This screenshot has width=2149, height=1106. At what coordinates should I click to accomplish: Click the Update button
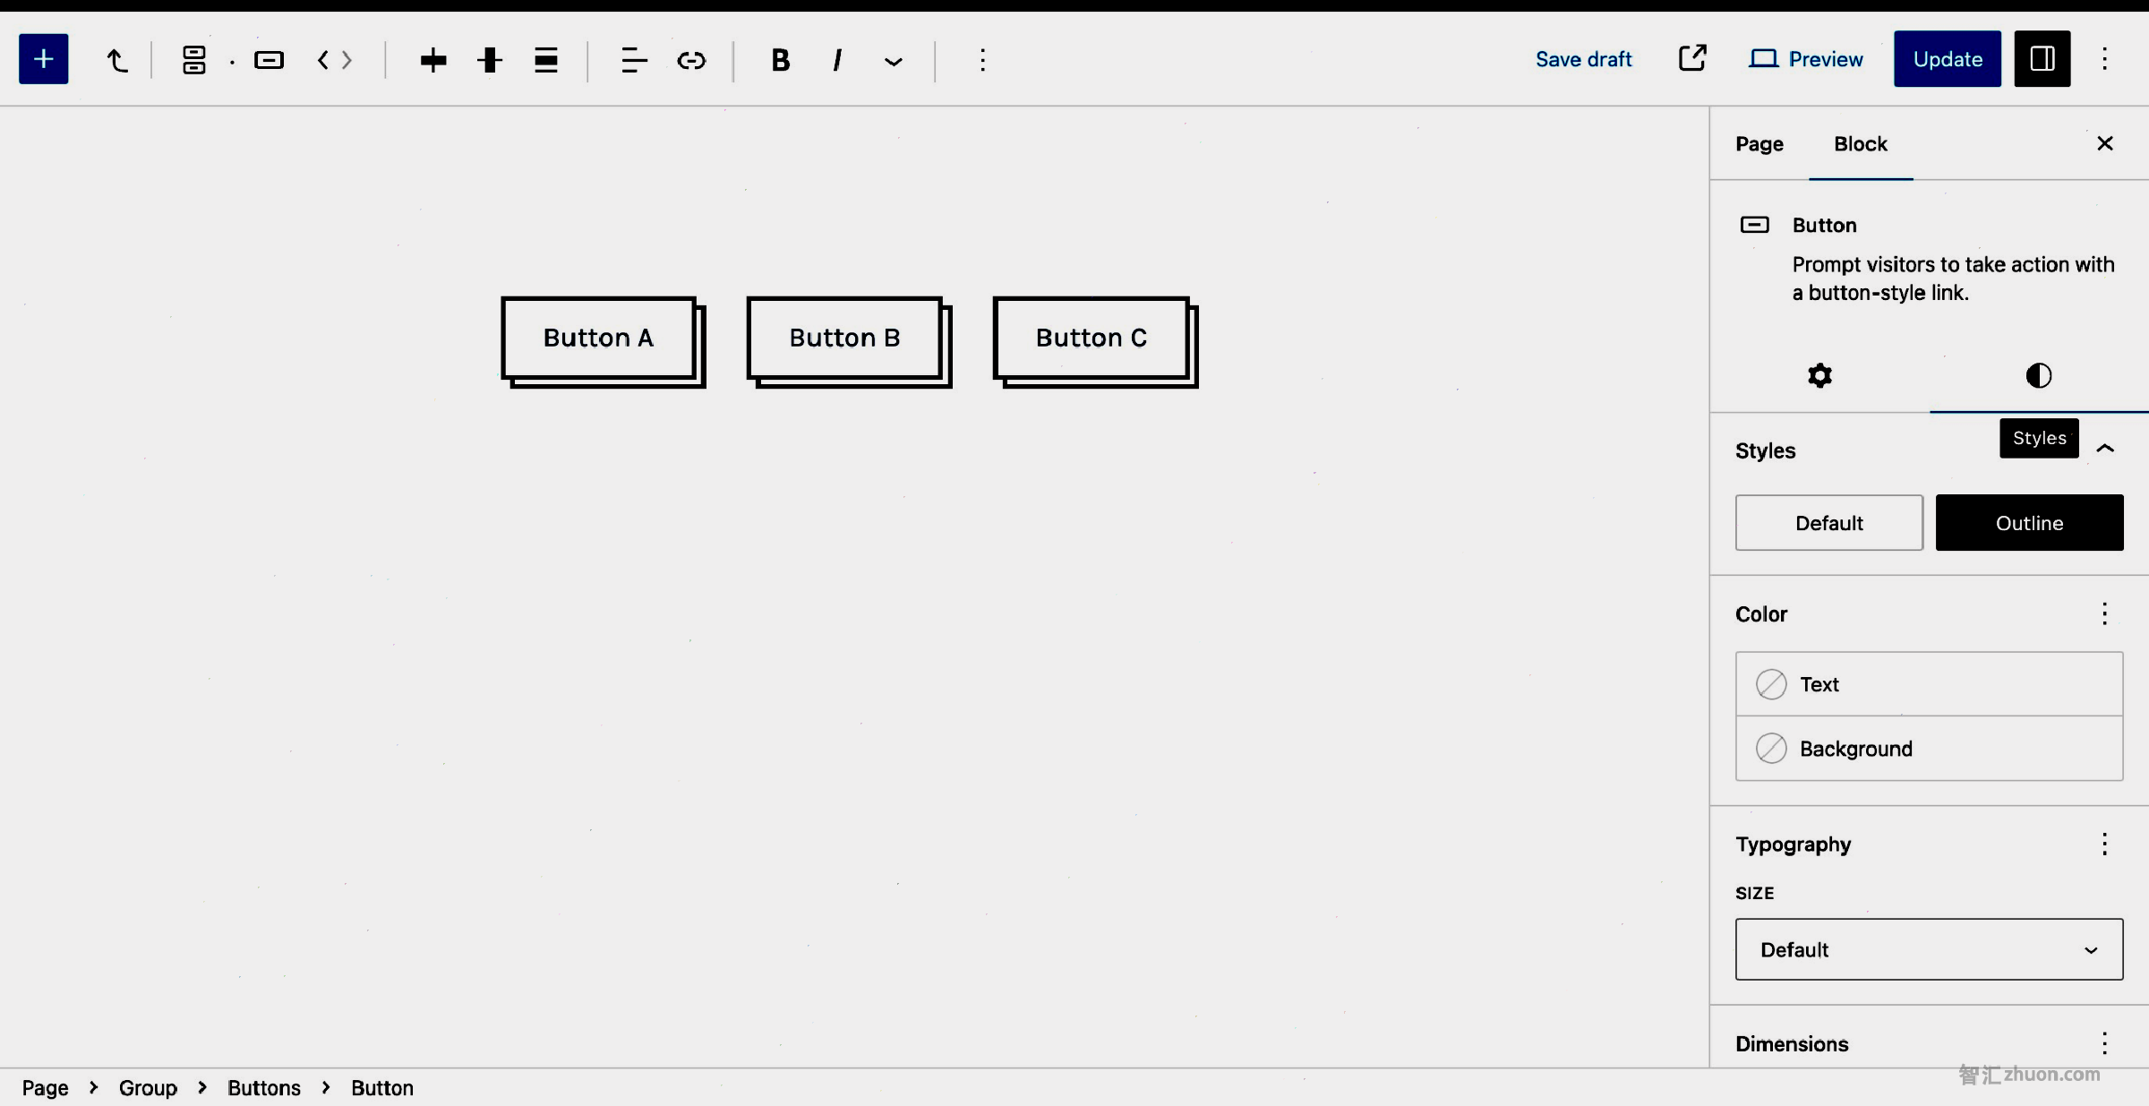click(x=1948, y=58)
